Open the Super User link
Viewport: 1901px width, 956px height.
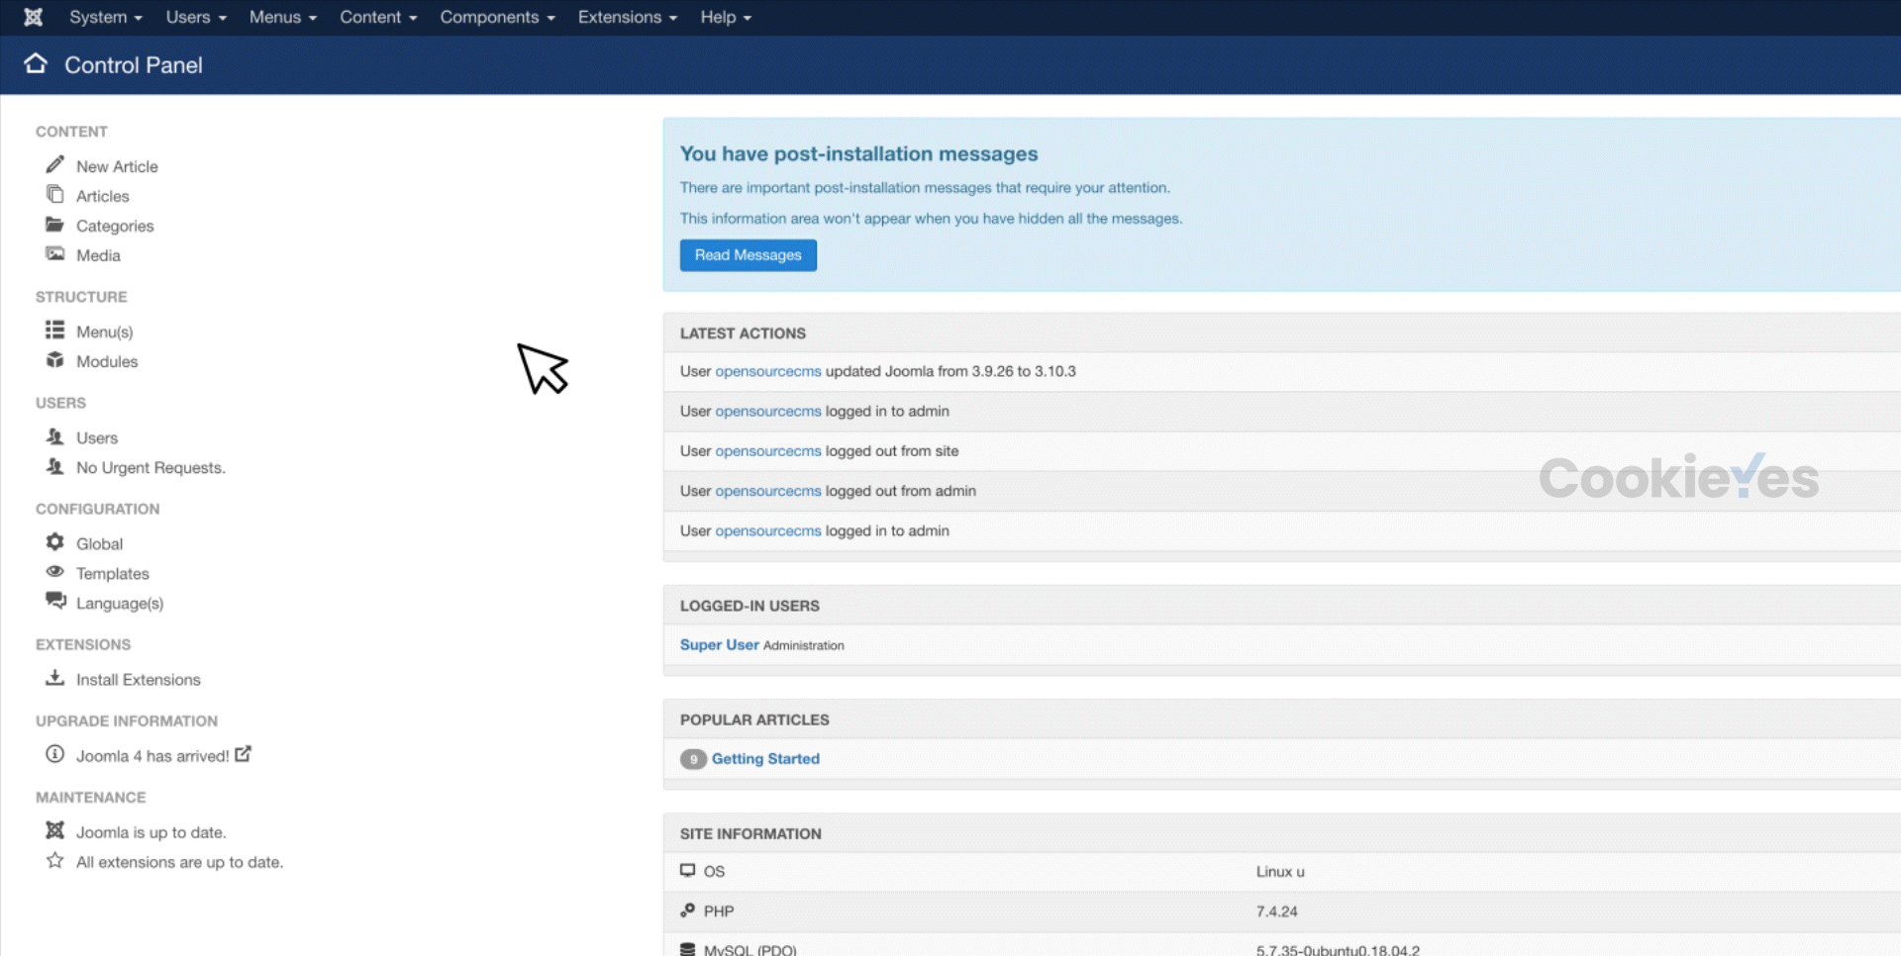click(x=719, y=644)
